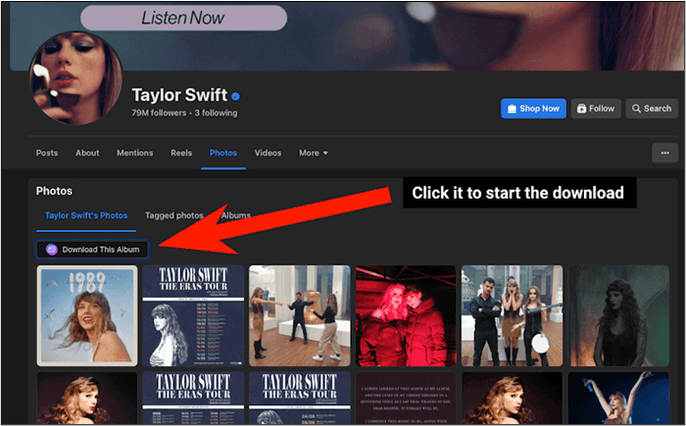Select the Reels tab
Viewport: 686px width, 426px height.
181,153
